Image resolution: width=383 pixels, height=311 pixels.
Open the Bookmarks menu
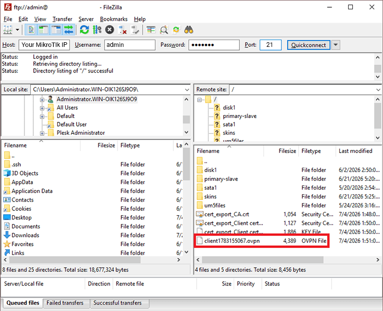pos(113,19)
